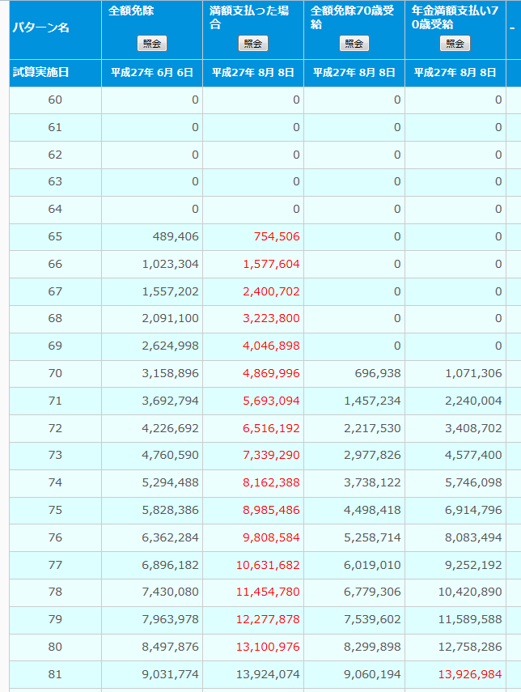Select value 13,924,074
Viewport: 521px width, 692px height.
click(x=268, y=674)
